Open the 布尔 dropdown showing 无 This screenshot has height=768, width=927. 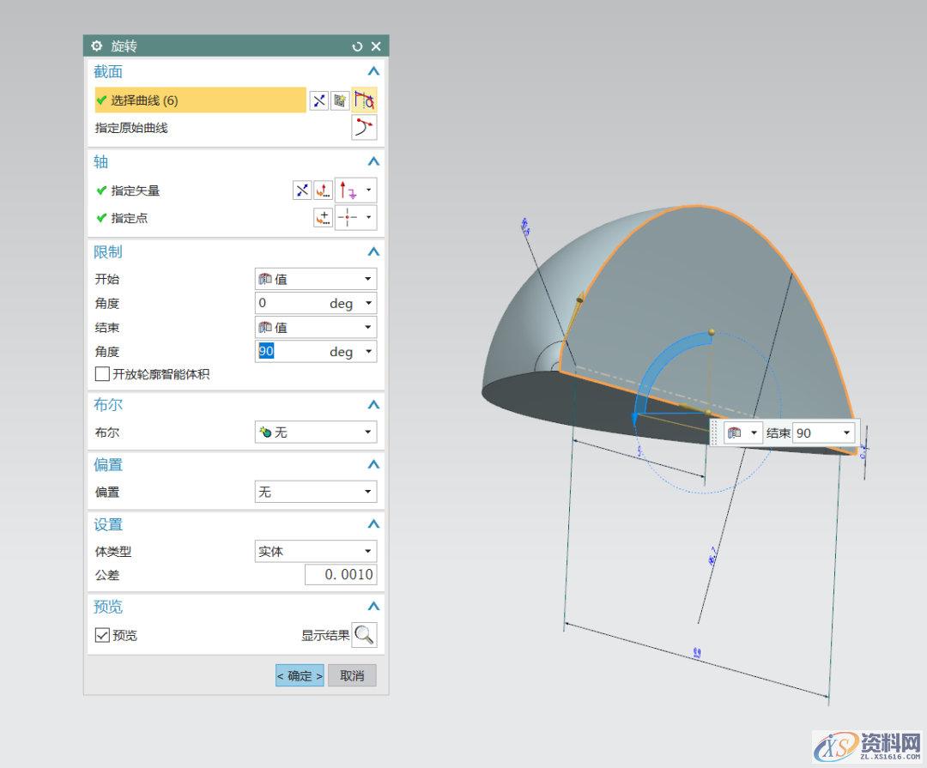pos(316,432)
